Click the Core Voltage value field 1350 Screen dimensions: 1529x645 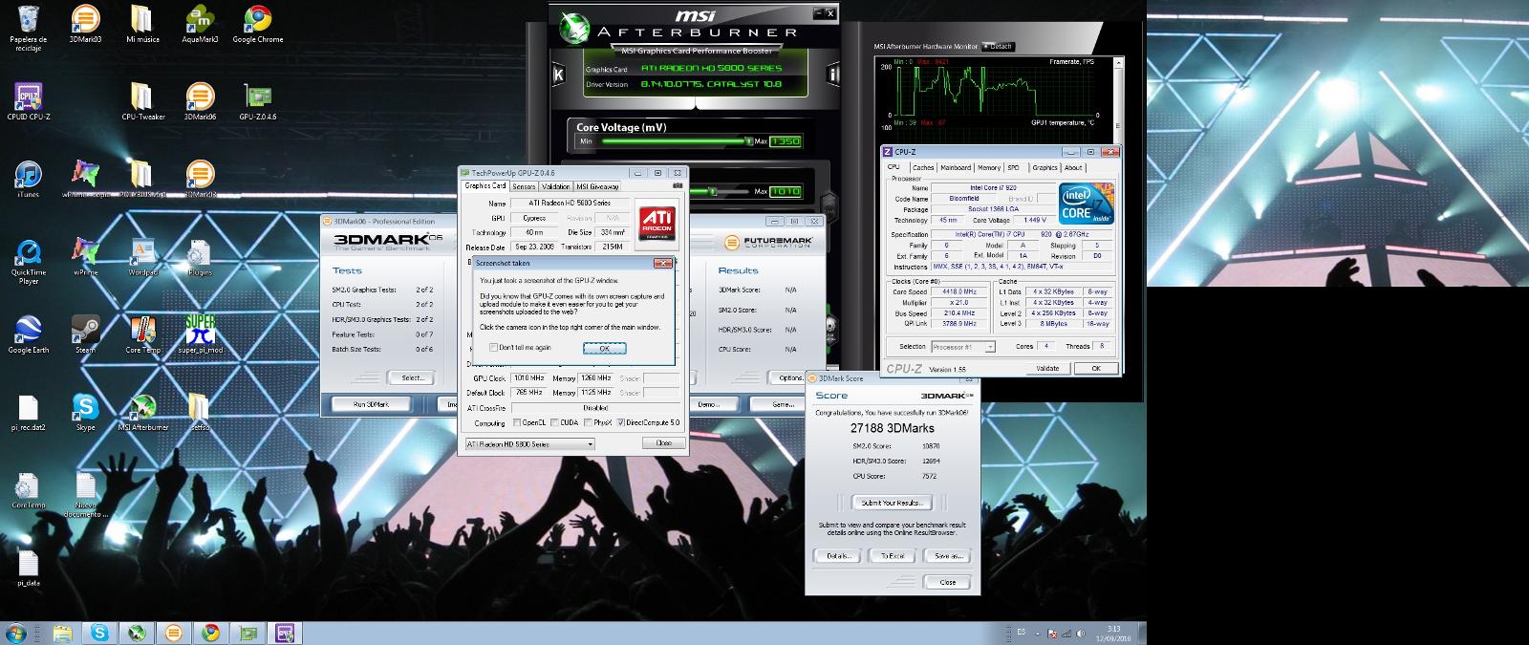786,141
